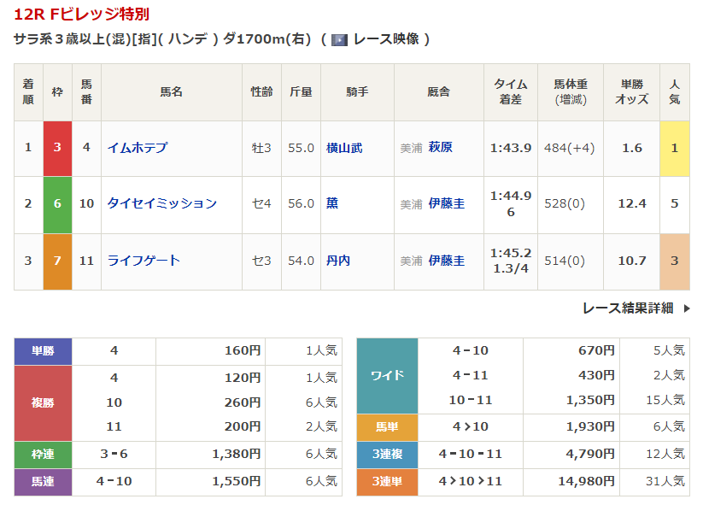
Task: Click the race video film icon
Action: pyautogui.click(x=339, y=40)
